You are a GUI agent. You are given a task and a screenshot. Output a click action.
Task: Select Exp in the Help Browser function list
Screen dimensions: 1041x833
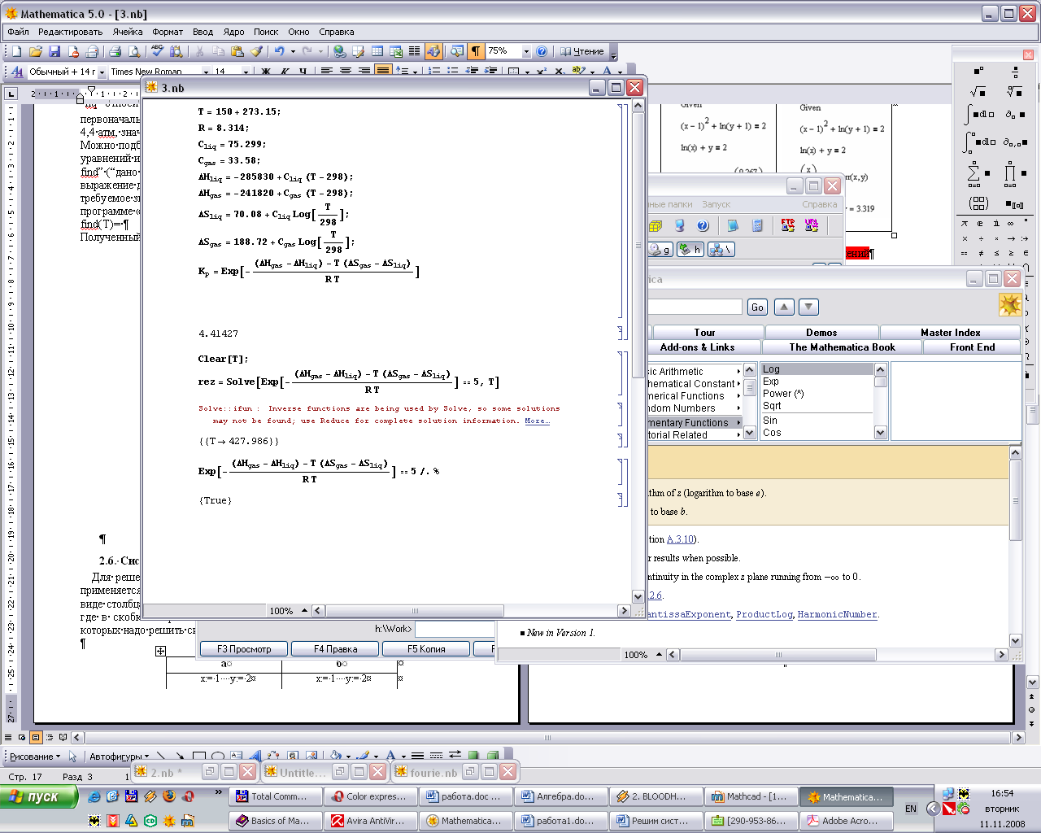770,382
